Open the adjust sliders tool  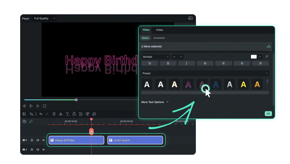pos(81,114)
